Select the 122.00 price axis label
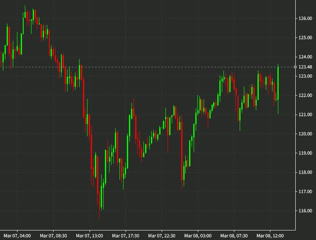Viewport: 316px width, 240px height. pos(305,96)
